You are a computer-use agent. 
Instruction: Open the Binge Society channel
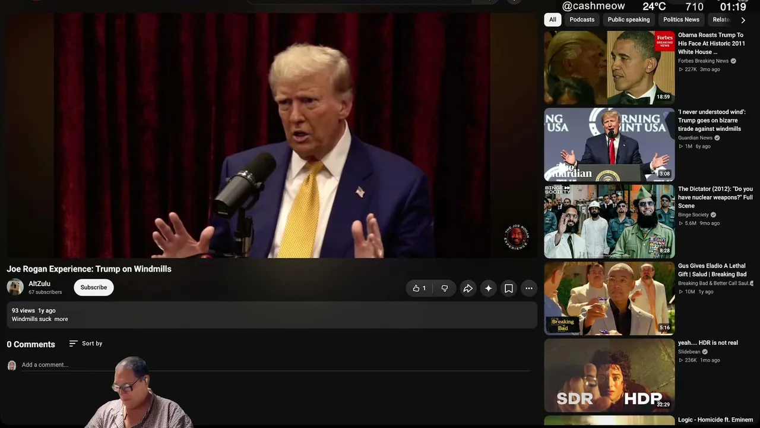coord(693,215)
